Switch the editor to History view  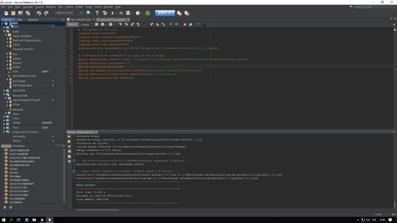click(85, 25)
